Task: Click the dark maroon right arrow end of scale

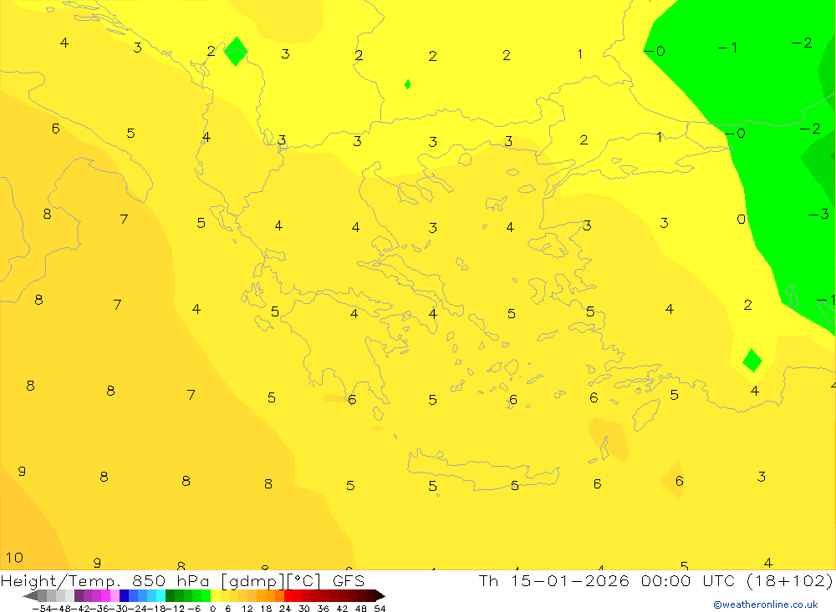Action: click(x=380, y=596)
